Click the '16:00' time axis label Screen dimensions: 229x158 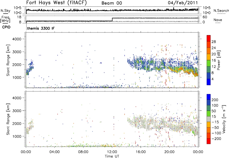coord(141,152)
